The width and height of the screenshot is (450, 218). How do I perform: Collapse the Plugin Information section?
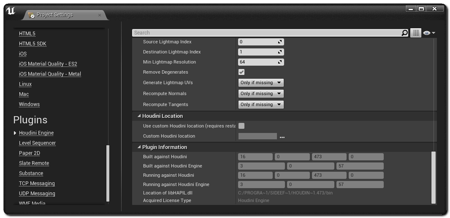[x=139, y=147]
